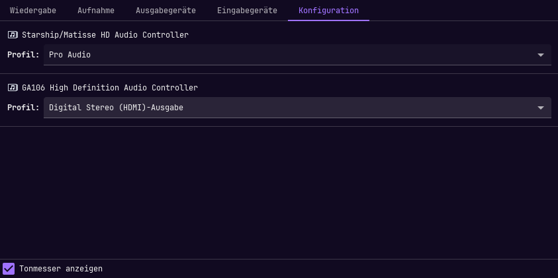Click the Profil label of Starship/Matisse
Viewport: 558px width, 278px height.
click(23, 55)
